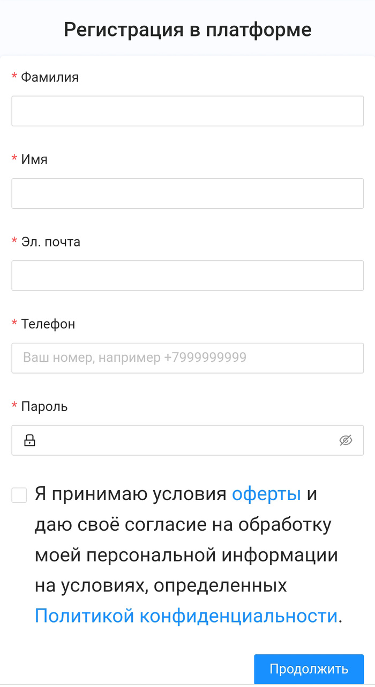Click the Фамилия field label
This screenshot has height=687, width=375.
click(50, 77)
